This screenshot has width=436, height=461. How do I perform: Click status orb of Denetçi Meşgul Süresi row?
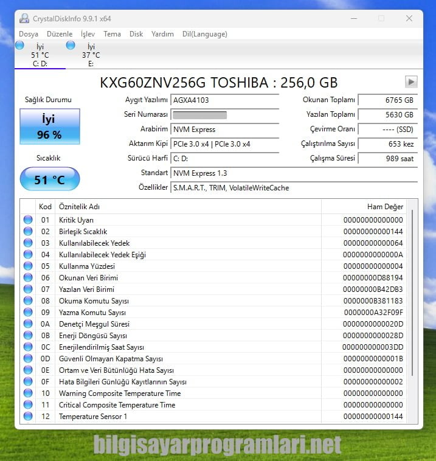pos(28,324)
